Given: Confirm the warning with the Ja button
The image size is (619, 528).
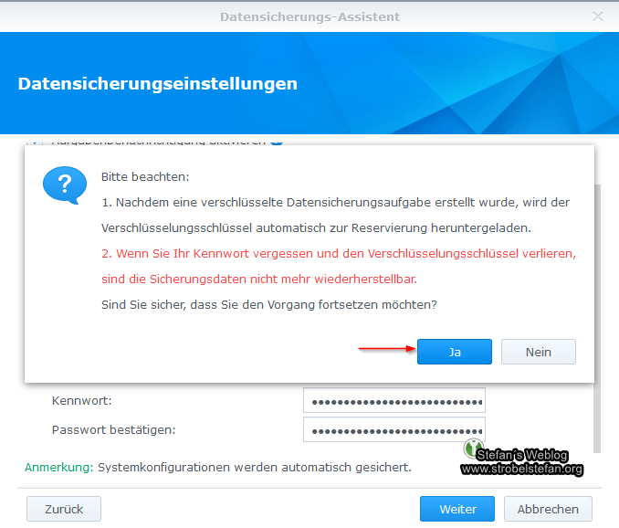Looking at the screenshot, I should [455, 352].
